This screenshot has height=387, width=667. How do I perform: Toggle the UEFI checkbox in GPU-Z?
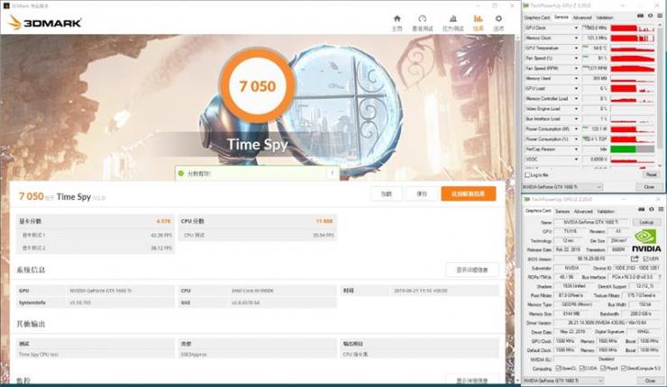645,258
